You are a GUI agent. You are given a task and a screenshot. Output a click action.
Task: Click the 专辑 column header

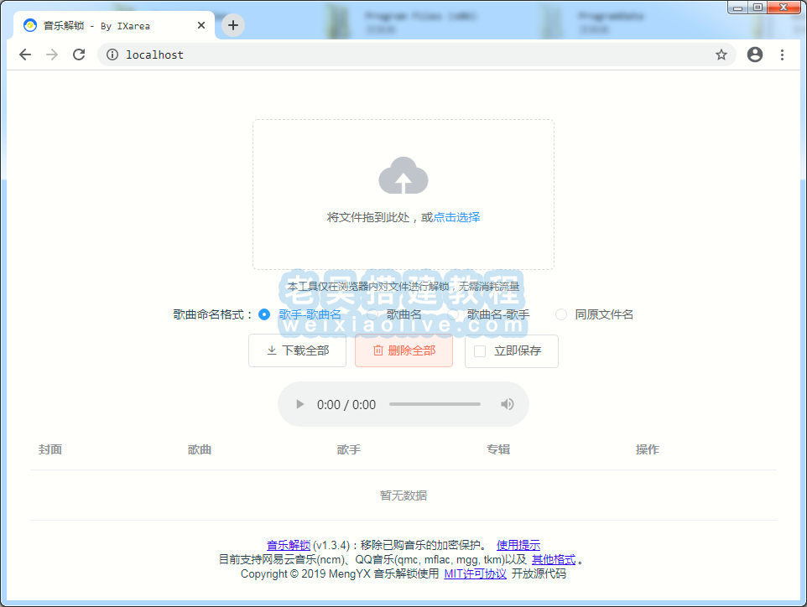click(498, 449)
